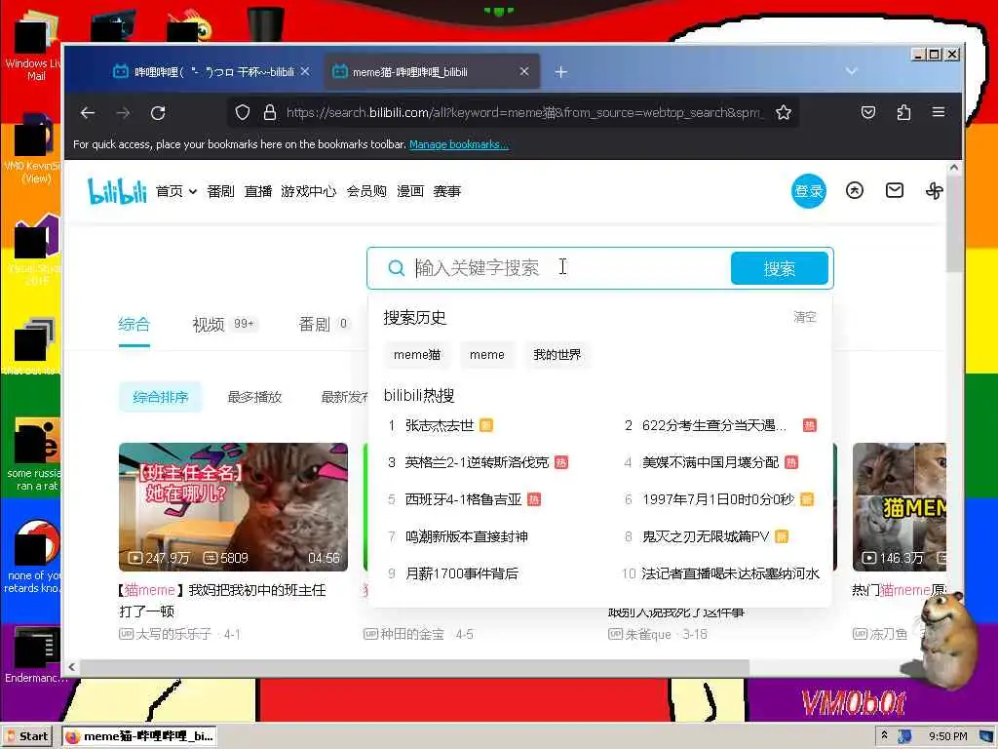Screen dimensions: 998x749
Task: Open hot search 法记者直播喝未达标塞纳河水
Action: point(730,573)
